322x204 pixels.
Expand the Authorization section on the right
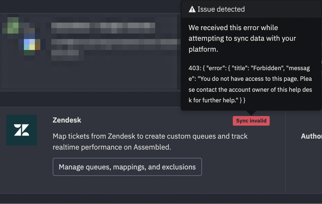[x=310, y=136]
